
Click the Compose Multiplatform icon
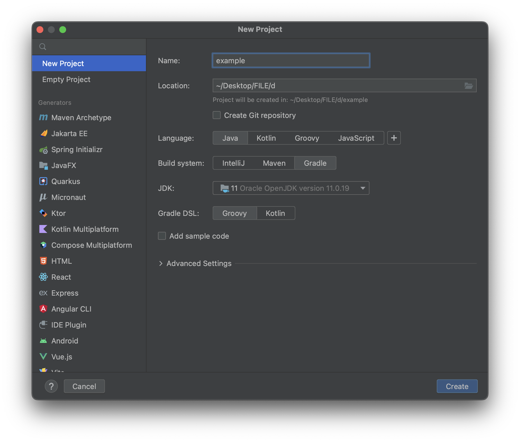click(43, 245)
